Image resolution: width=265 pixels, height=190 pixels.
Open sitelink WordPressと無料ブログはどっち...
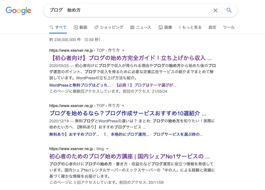(x=80, y=85)
